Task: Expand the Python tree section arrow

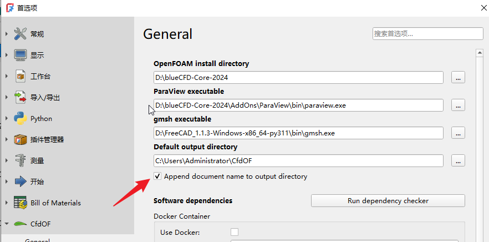Action: click(6, 119)
